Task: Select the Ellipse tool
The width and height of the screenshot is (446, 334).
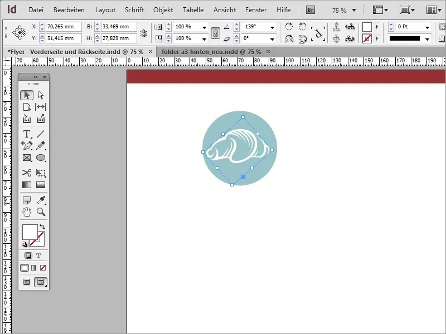Action: 41,158
